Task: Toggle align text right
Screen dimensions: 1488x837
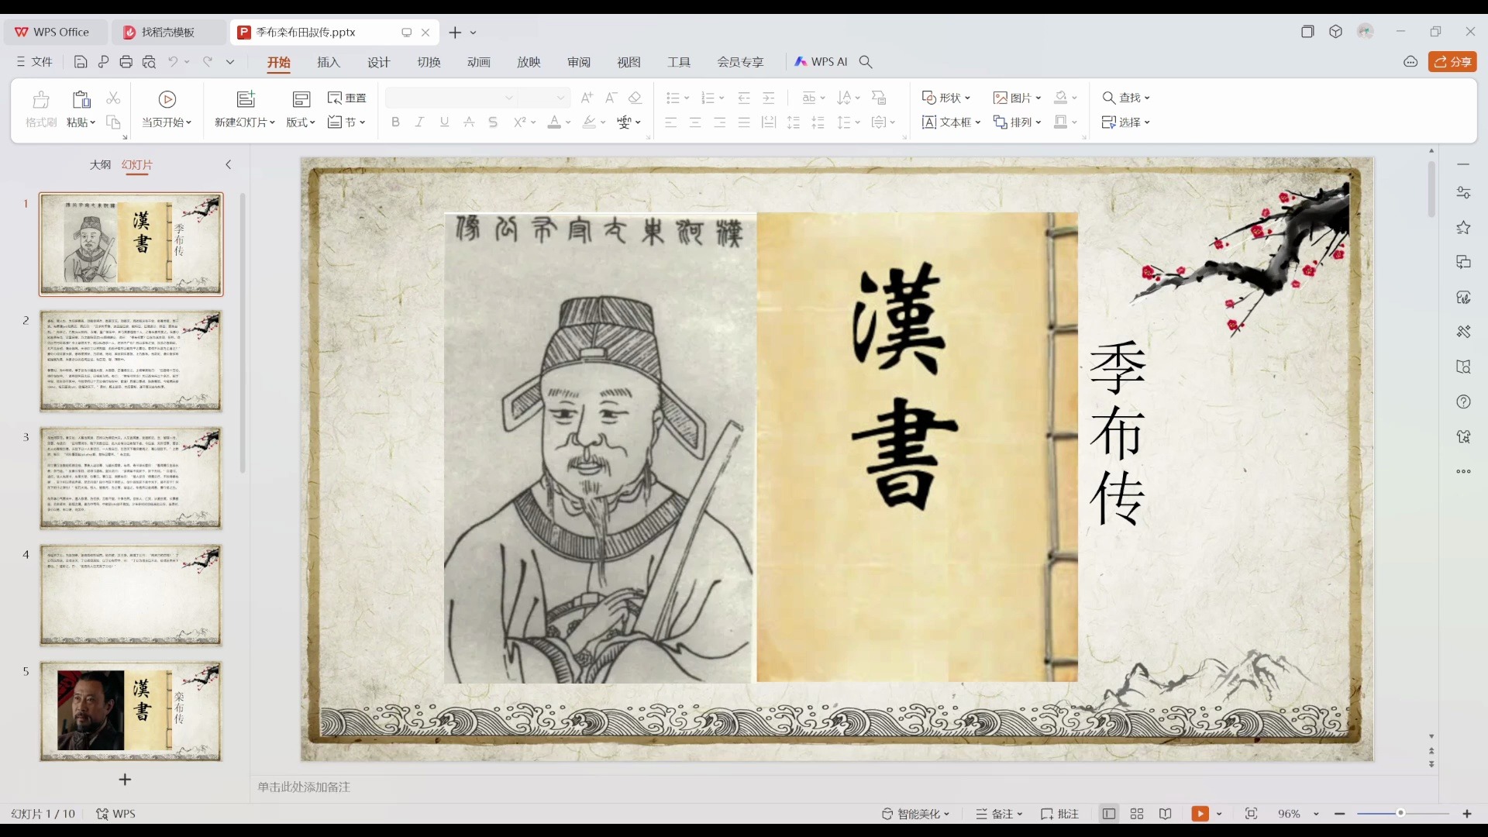Action: 720,122
